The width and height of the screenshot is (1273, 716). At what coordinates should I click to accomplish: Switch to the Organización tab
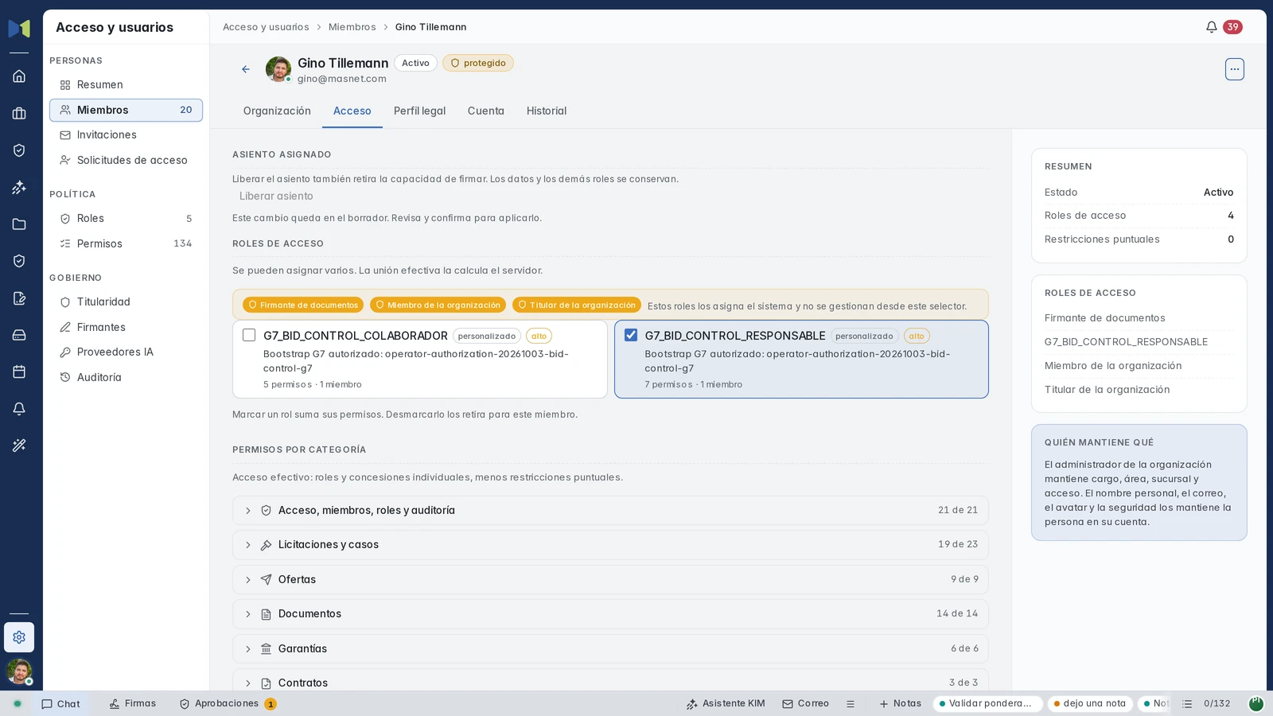(x=277, y=111)
